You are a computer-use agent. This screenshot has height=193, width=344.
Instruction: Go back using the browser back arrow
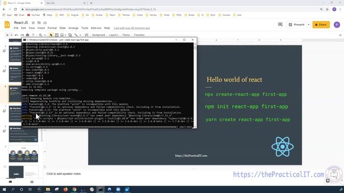click(x=4, y=9)
